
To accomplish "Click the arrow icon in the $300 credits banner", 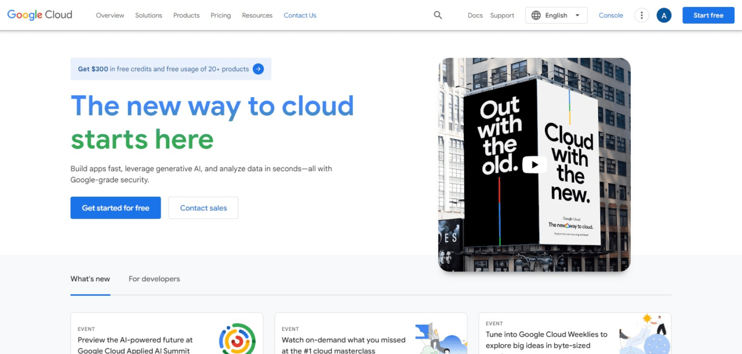I will pyautogui.click(x=259, y=69).
